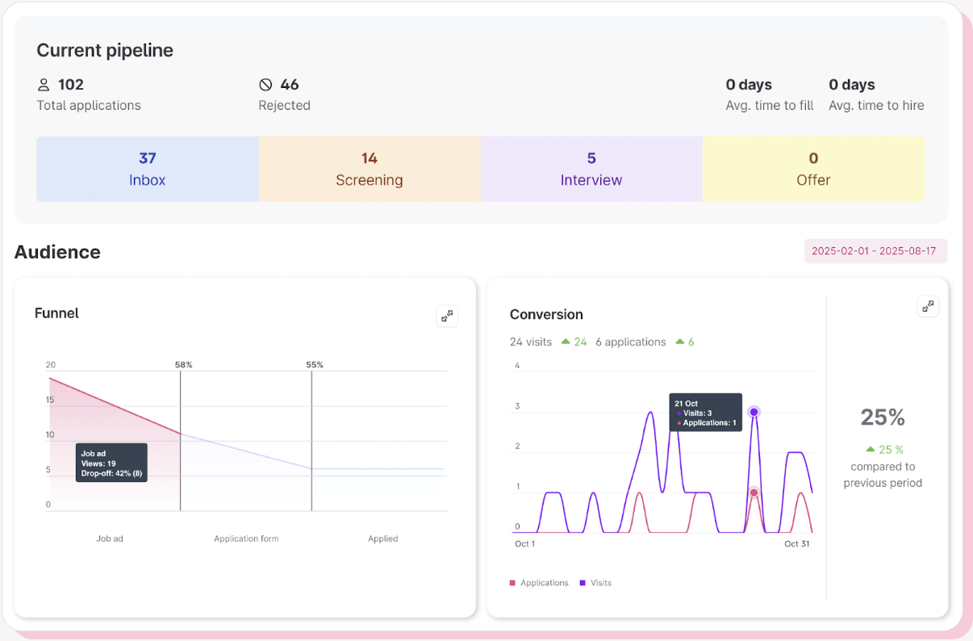Click the Job ad funnel tooltip

coord(111,463)
